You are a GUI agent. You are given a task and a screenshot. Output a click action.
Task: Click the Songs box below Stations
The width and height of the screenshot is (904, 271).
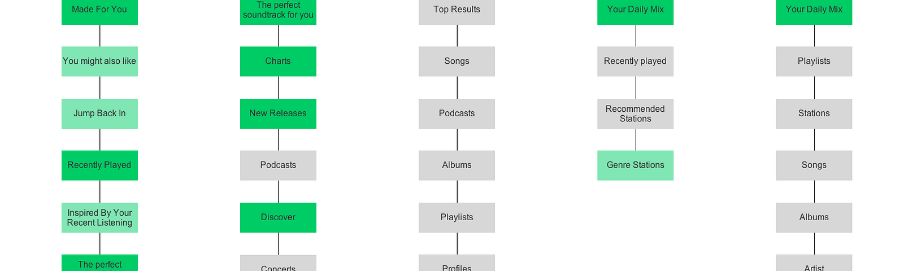814,165
